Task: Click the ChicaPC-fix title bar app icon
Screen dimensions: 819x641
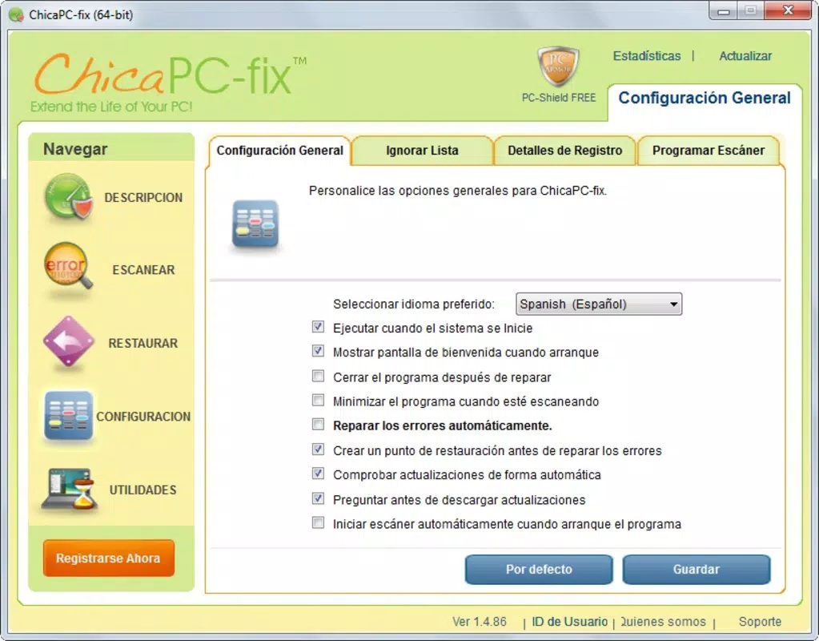Action: tap(16, 14)
